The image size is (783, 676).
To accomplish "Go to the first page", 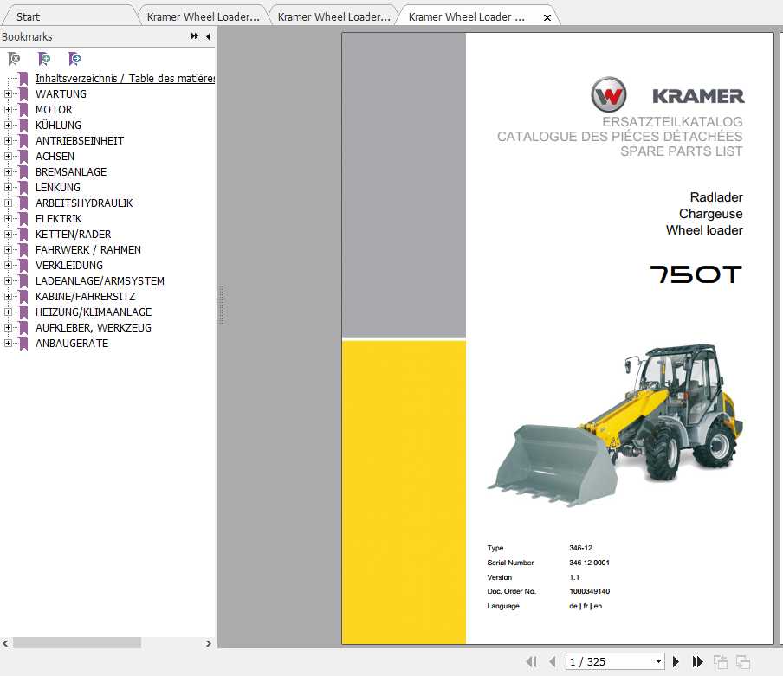I will tap(531, 661).
